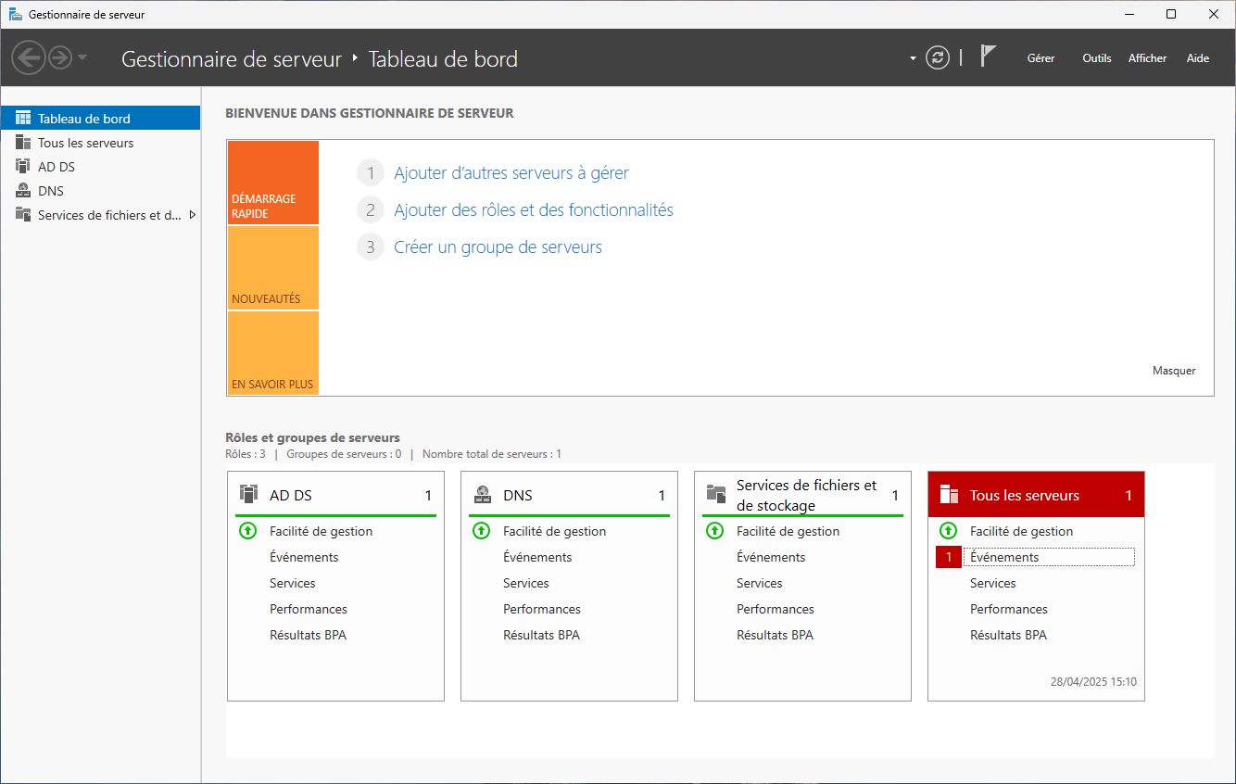Viewport: 1236px width, 784px height.
Task: Click Tableau de bord in breadcrumb header
Action: [x=443, y=59]
